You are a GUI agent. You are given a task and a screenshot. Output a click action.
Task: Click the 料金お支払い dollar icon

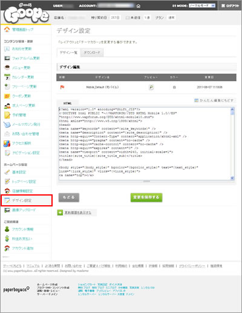(x=7, y=239)
